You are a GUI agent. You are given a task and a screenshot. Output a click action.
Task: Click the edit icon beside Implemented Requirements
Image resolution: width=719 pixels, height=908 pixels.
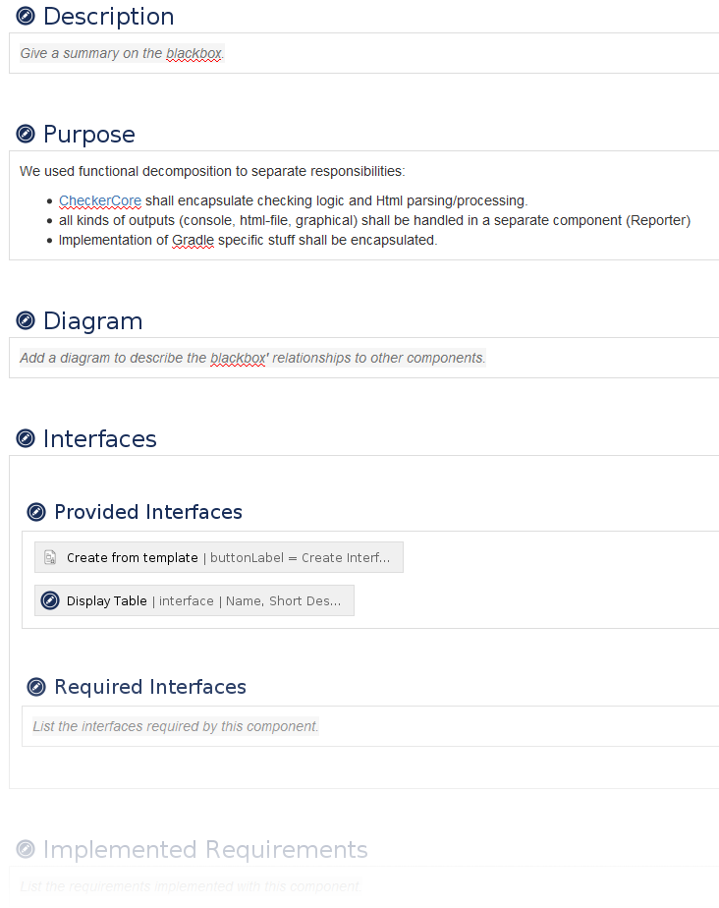point(27,850)
